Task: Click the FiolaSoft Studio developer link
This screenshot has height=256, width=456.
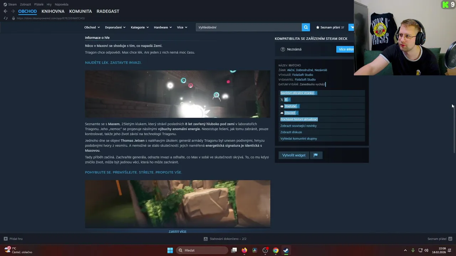Action: coord(302,75)
